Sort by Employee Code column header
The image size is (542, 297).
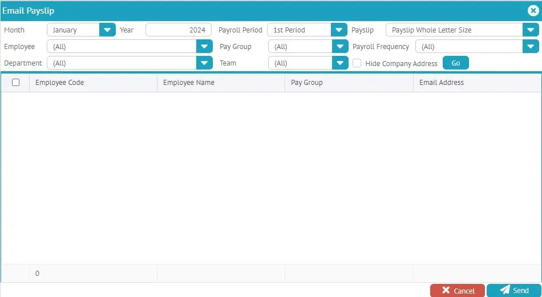[x=94, y=83]
